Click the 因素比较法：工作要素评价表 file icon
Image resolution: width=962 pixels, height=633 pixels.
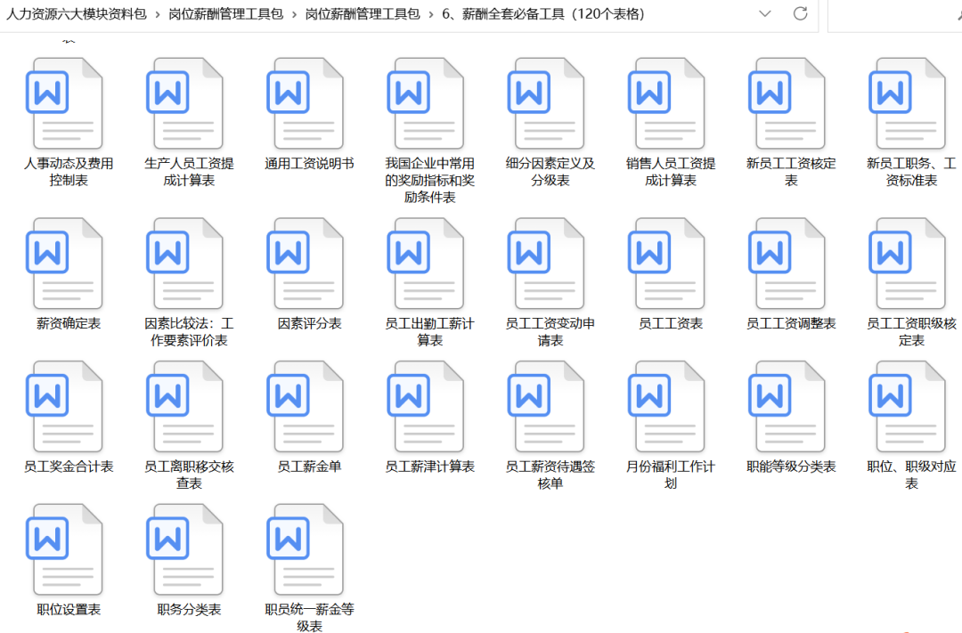[184, 264]
